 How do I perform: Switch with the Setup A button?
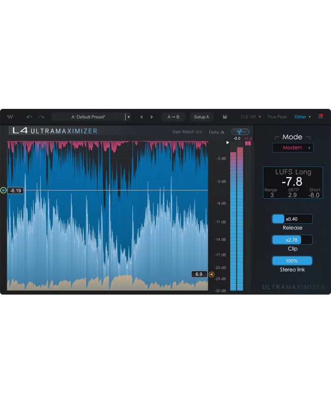(x=201, y=117)
